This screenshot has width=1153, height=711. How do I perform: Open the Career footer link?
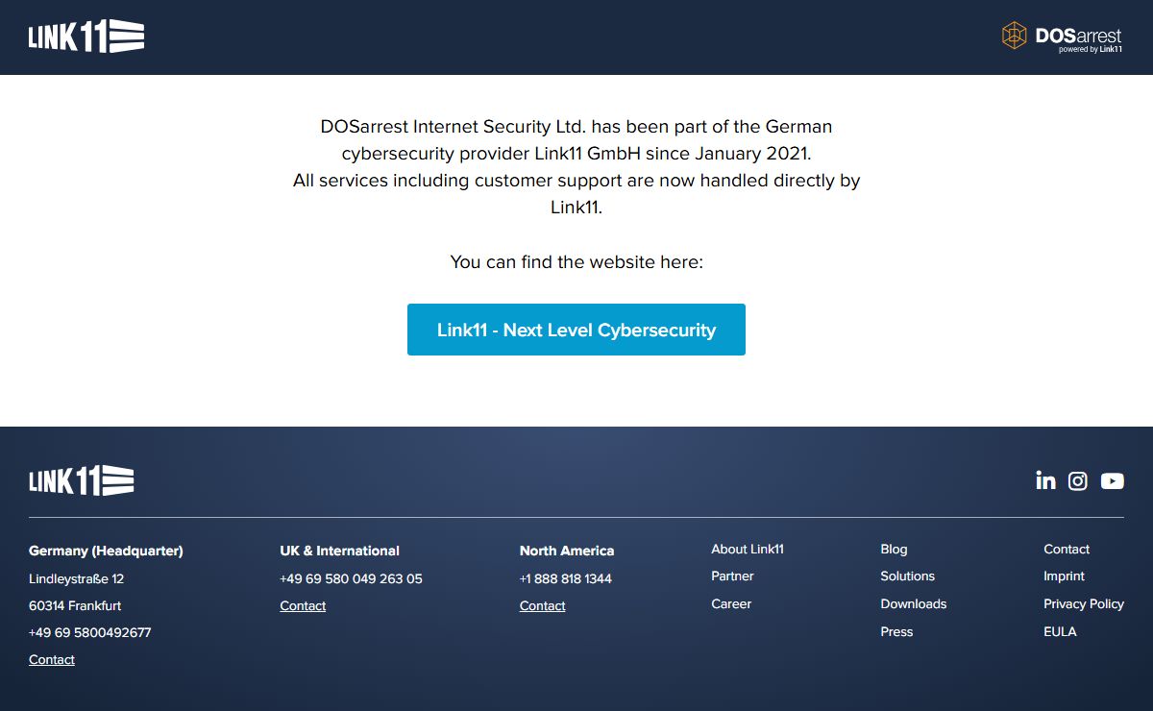[731, 603]
